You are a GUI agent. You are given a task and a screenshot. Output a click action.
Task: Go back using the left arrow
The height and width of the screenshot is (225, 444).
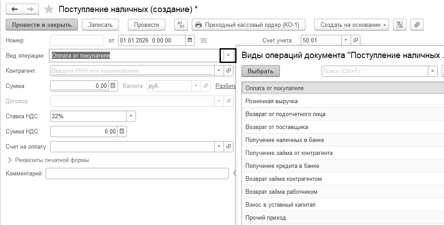click(x=14, y=9)
